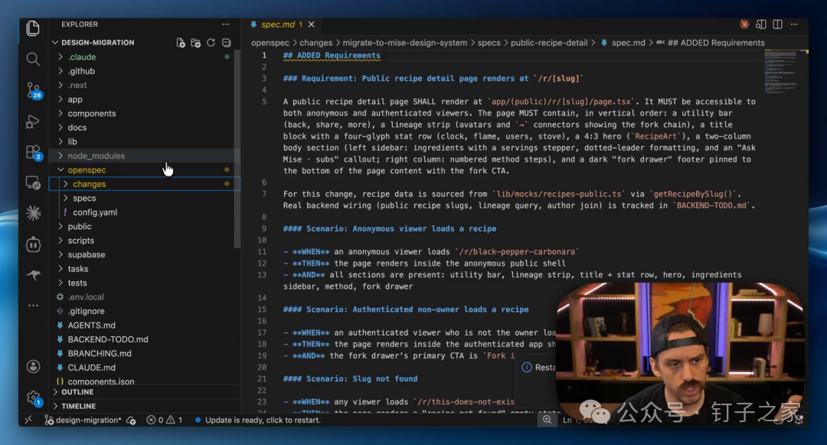Open AGENTS.md file
This screenshot has height=445, width=827.
[x=91, y=326]
